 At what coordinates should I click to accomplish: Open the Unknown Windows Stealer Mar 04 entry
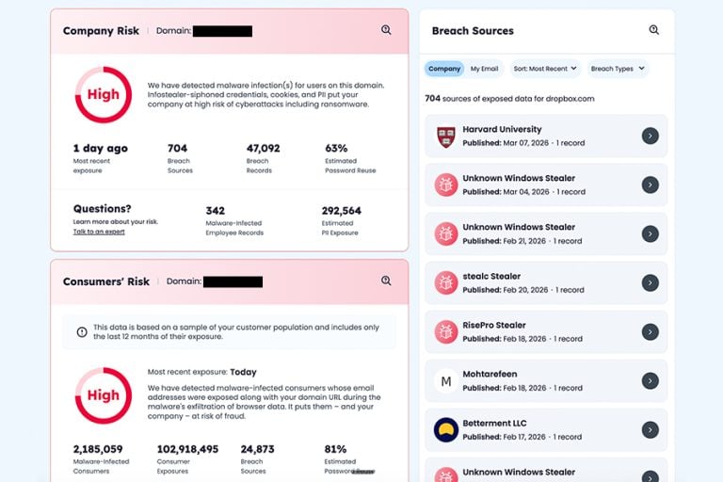click(546, 185)
